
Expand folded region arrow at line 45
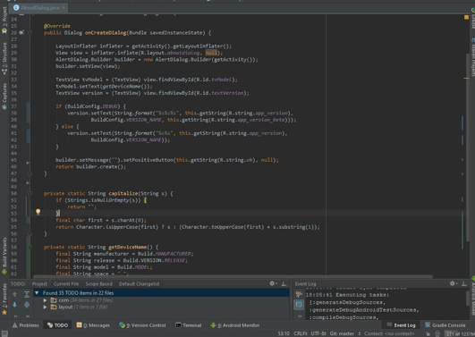click(28, 163)
